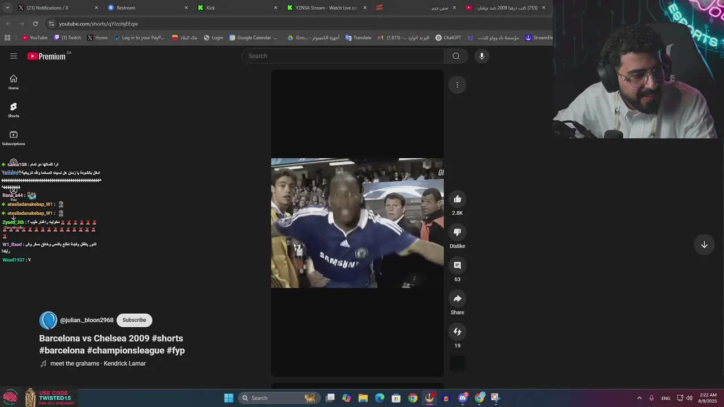Image resolution: width=724 pixels, height=407 pixels.
Task: Go to Home in YouTube sidebar
Action: (14, 83)
